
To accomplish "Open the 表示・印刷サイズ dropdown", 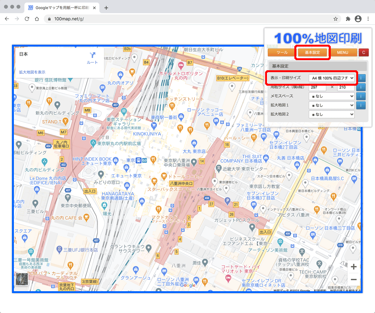I will coord(331,78).
